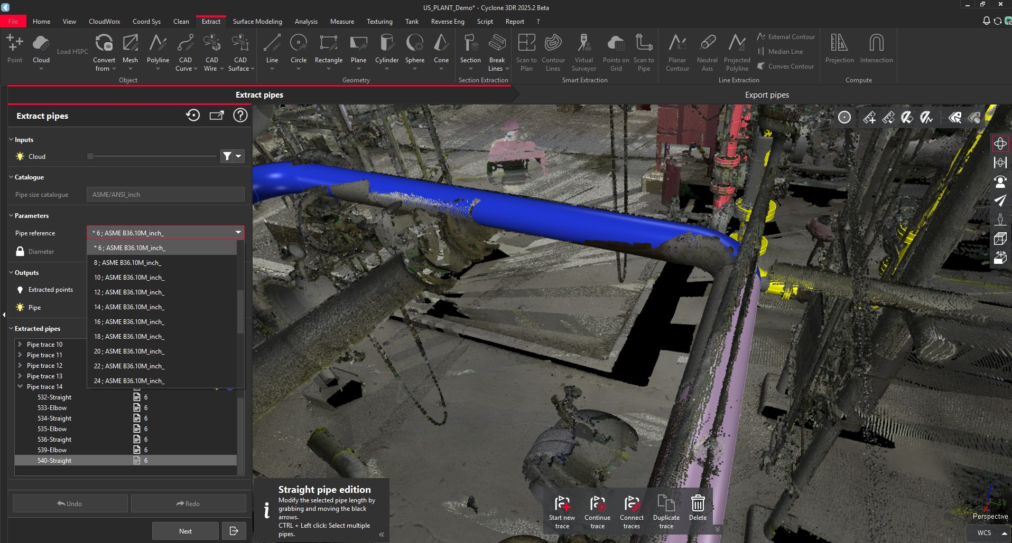The width and height of the screenshot is (1012, 543).
Task: Activate the Planar Contour tool
Action: point(677,51)
